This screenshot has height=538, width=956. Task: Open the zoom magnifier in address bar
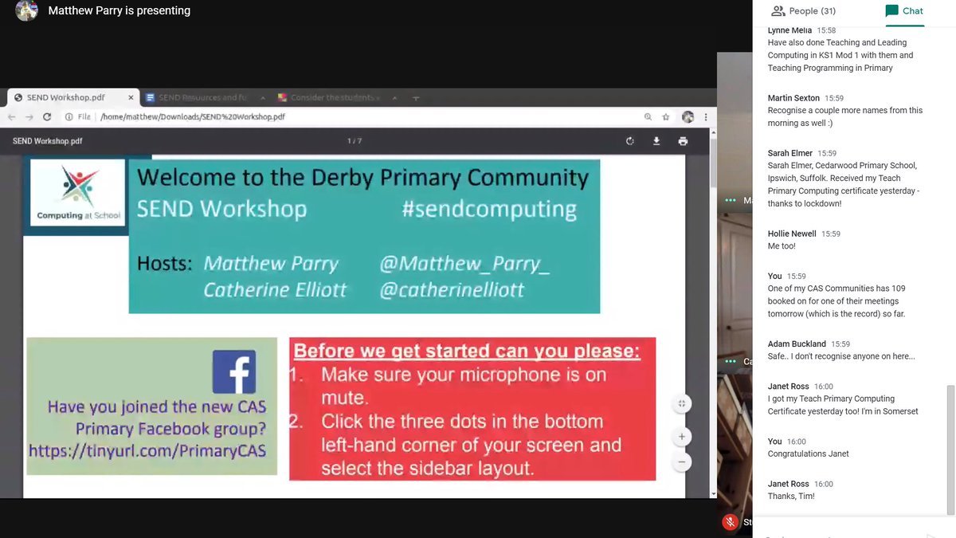pos(648,116)
